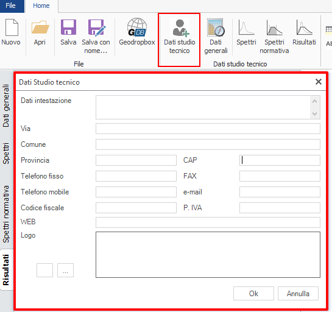Open Spettri normativa ribbon icon
332x312 pixels.
click(274, 36)
